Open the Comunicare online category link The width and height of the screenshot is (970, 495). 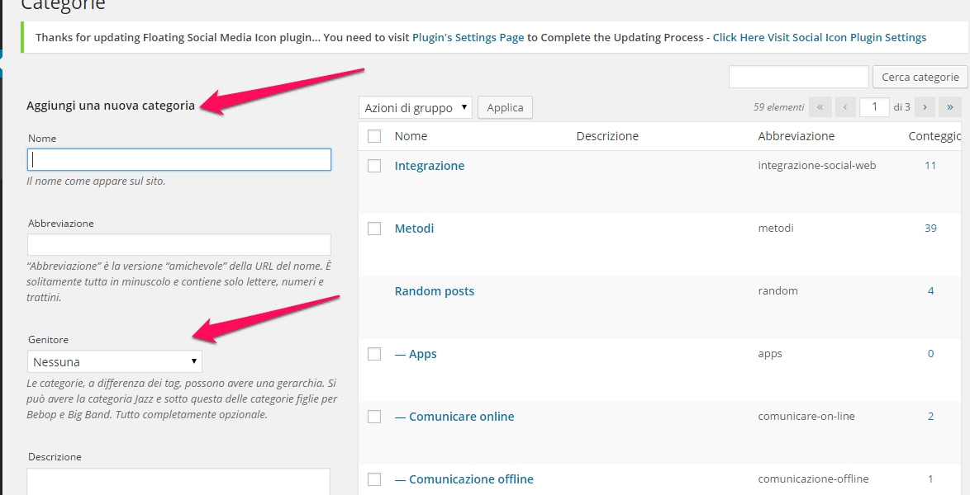pos(461,417)
